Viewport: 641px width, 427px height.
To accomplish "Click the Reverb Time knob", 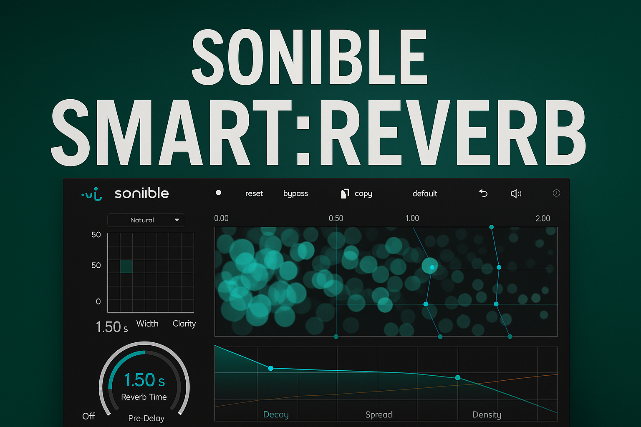I will pos(144,379).
